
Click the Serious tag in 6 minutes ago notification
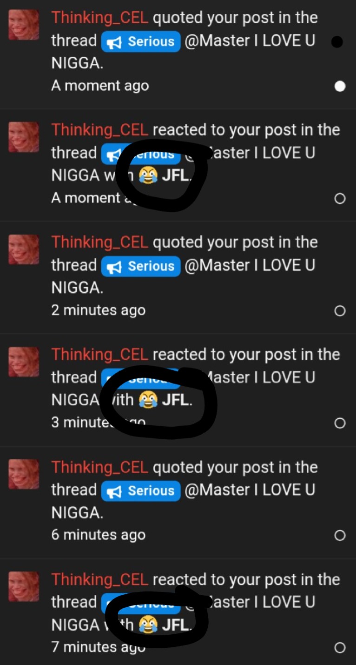140,491
